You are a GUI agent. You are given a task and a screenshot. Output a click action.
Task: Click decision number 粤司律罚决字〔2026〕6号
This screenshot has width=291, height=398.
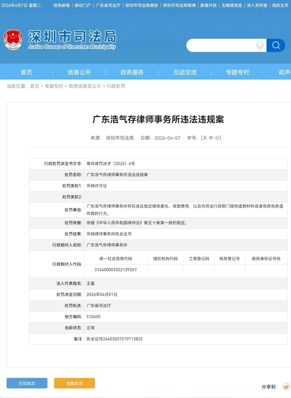pyautogui.click(x=111, y=164)
